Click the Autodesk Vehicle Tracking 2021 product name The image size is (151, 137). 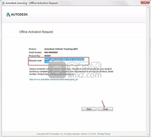click(x=61, y=49)
